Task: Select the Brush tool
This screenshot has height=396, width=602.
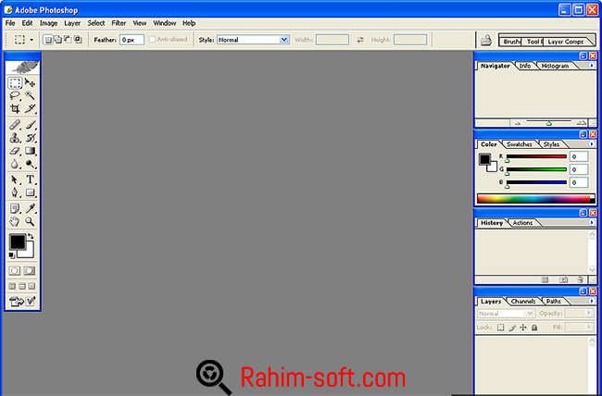Action: [x=30, y=125]
